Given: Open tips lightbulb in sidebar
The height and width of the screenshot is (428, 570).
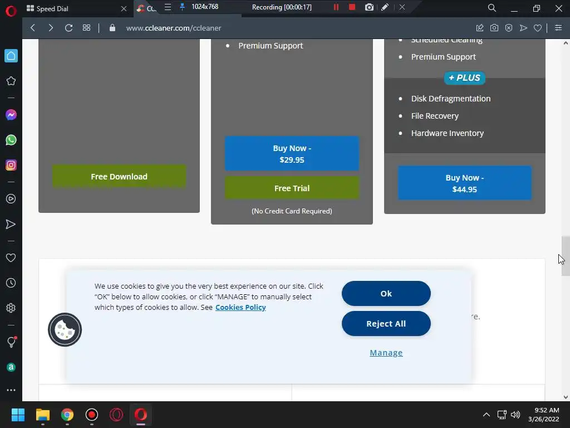Looking at the screenshot, I should click(11, 342).
